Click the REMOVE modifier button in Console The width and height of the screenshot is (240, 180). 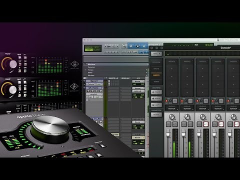pyautogui.click(x=156, y=98)
